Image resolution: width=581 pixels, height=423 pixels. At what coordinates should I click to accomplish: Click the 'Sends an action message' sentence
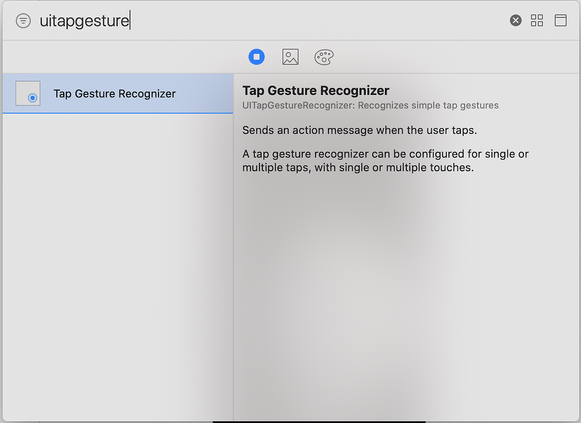click(360, 130)
